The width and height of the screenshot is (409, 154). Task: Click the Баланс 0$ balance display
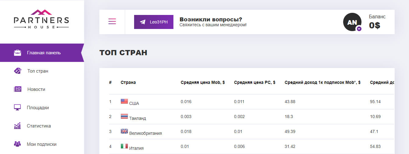(377, 22)
